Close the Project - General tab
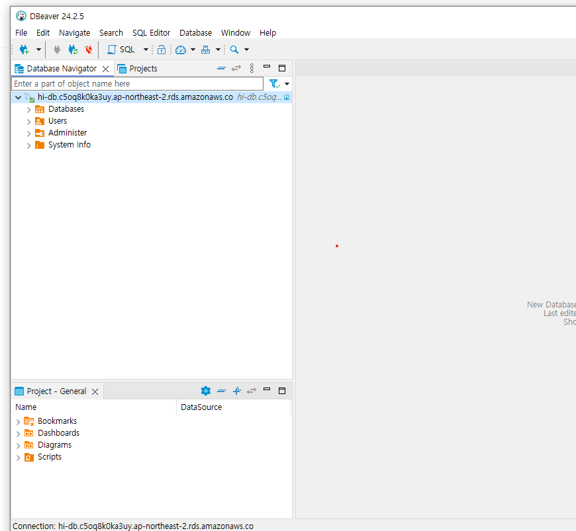Screen dimensions: 576x531 (x=95, y=392)
